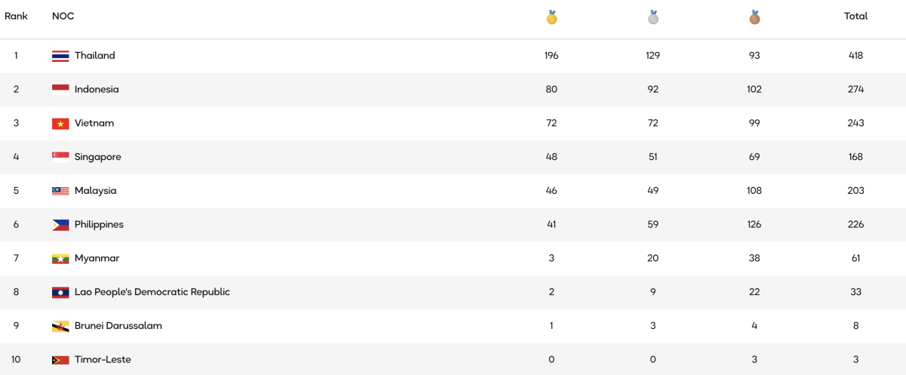Click Thailand's total medal count 418

(x=855, y=56)
